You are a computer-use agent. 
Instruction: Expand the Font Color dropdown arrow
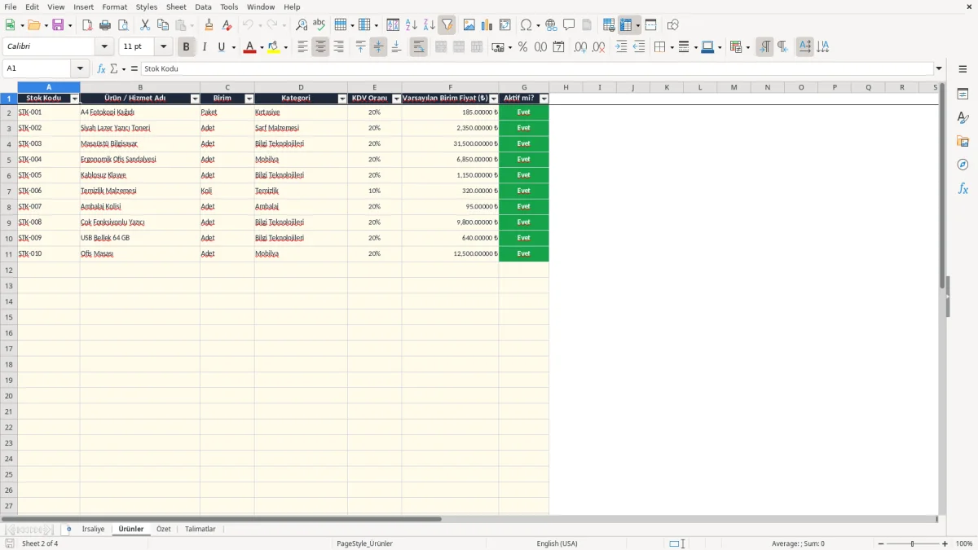coord(262,47)
